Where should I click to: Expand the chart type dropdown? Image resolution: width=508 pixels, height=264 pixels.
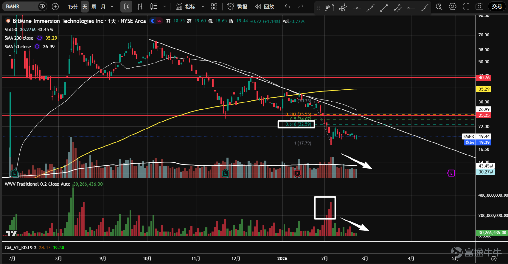[164, 6]
